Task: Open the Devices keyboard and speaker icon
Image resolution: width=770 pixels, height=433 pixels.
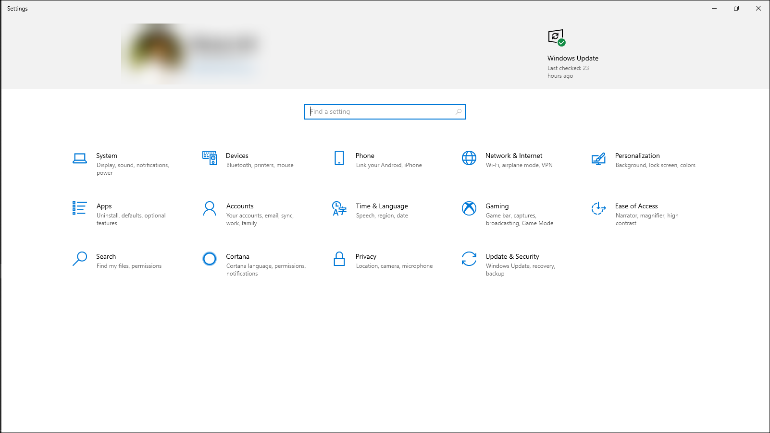Action: click(210, 157)
